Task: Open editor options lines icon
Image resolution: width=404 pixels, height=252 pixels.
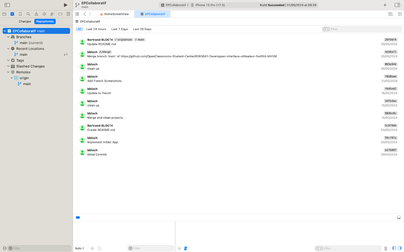Action: click(x=391, y=14)
